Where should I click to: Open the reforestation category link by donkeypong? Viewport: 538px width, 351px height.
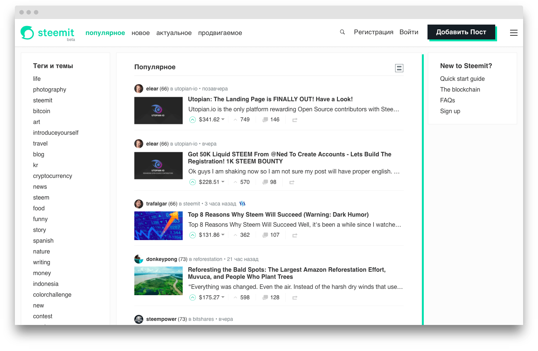(x=208, y=259)
